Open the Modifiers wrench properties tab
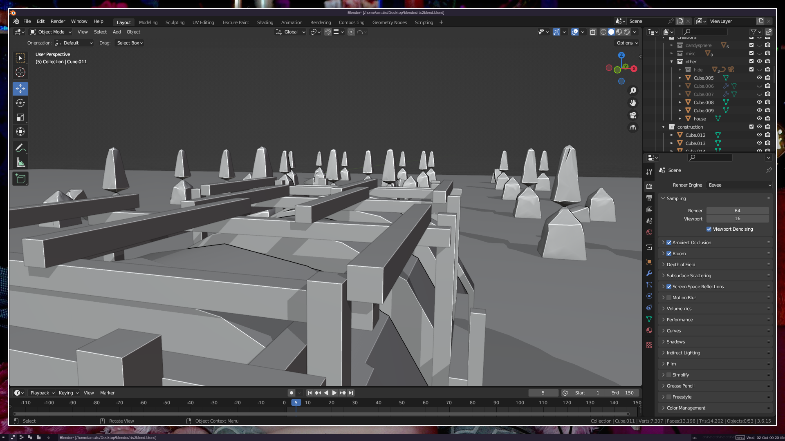The width and height of the screenshot is (785, 441). pos(649,273)
